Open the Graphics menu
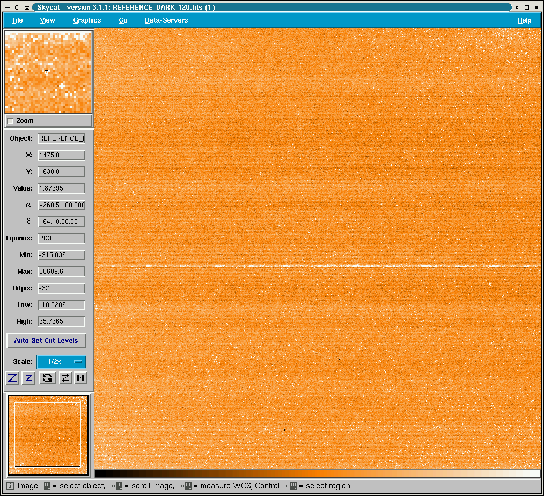This screenshot has width=544, height=496. click(87, 20)
